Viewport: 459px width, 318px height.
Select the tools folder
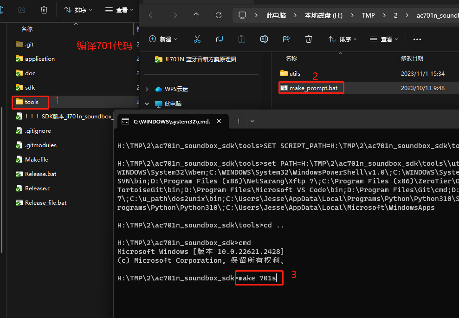pyautogui.click(x=32, y=102)
